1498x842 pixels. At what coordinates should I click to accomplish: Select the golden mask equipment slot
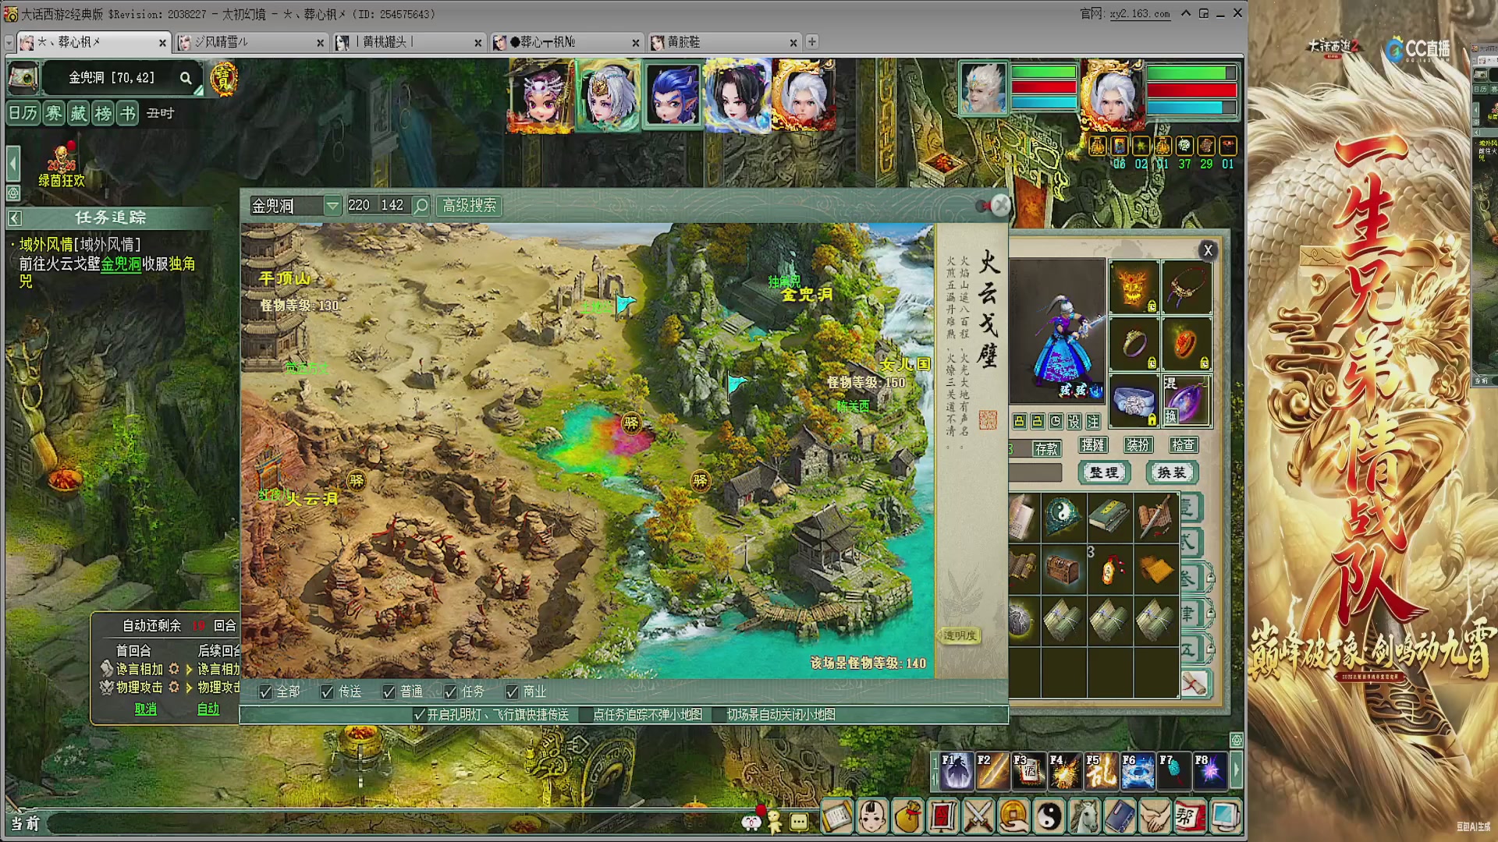tap(1134, 286)
